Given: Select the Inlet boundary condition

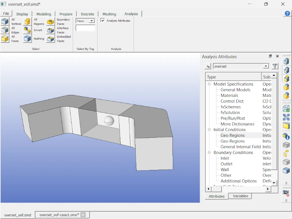Looking at the screenshot, I should [225, 158].
